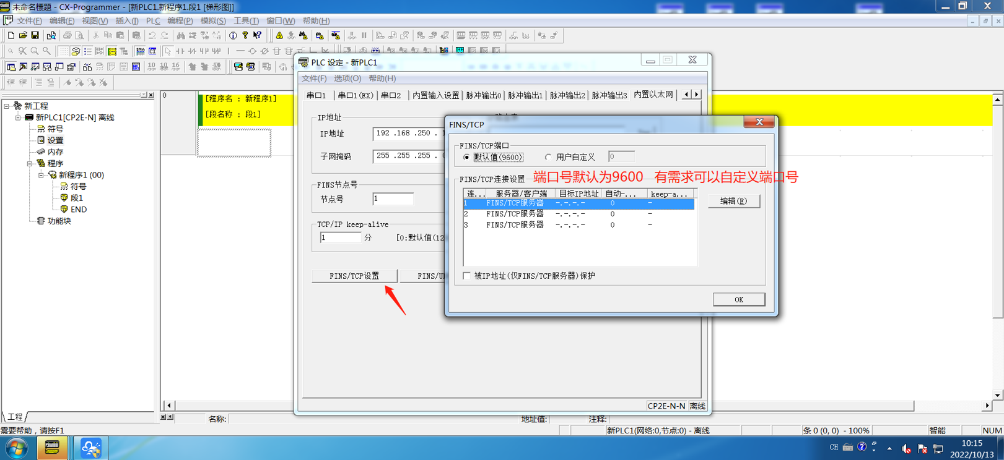Select the default value (9600) radio button

tap(466, 158)
